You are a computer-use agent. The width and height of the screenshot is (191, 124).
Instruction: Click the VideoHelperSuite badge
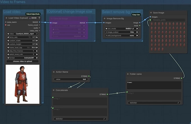(x=33, y=14)
